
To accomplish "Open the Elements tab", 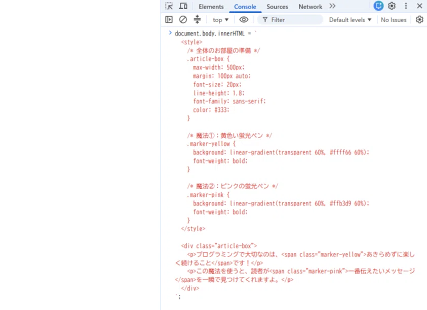I will click(211, 7).
